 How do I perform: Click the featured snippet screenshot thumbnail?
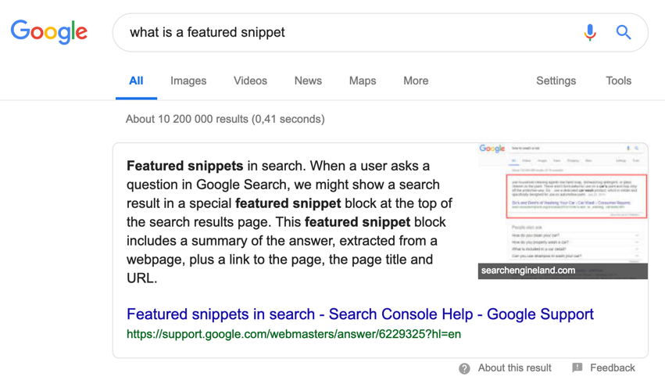563,203
